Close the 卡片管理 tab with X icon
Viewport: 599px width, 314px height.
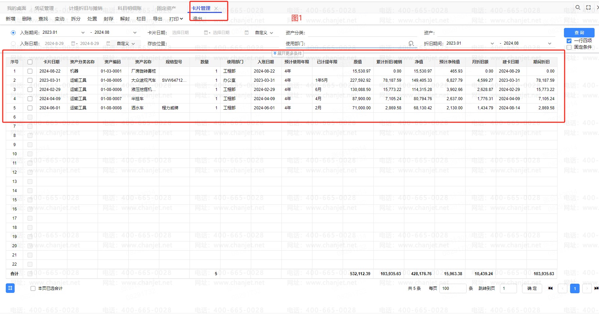click(x=216, y=8)
